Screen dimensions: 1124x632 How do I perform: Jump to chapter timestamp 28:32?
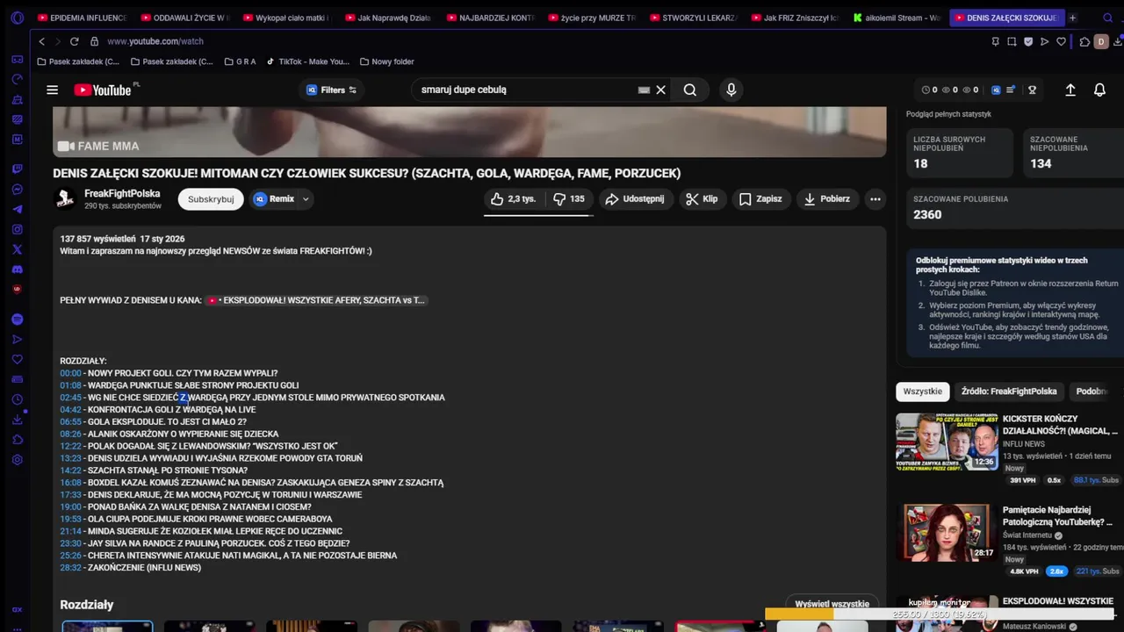pos(70,568)
